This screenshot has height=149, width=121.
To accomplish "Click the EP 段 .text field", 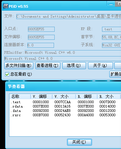I will pyautogui.click(x=111, y=29).
